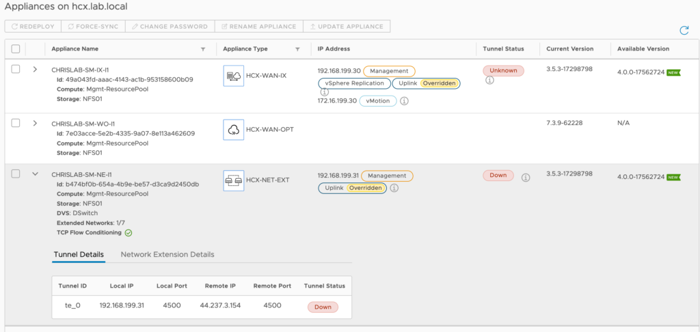Click Down badge in te_0 tunnel row
This screenshot has height=332, width=700.
pos(323,307)
